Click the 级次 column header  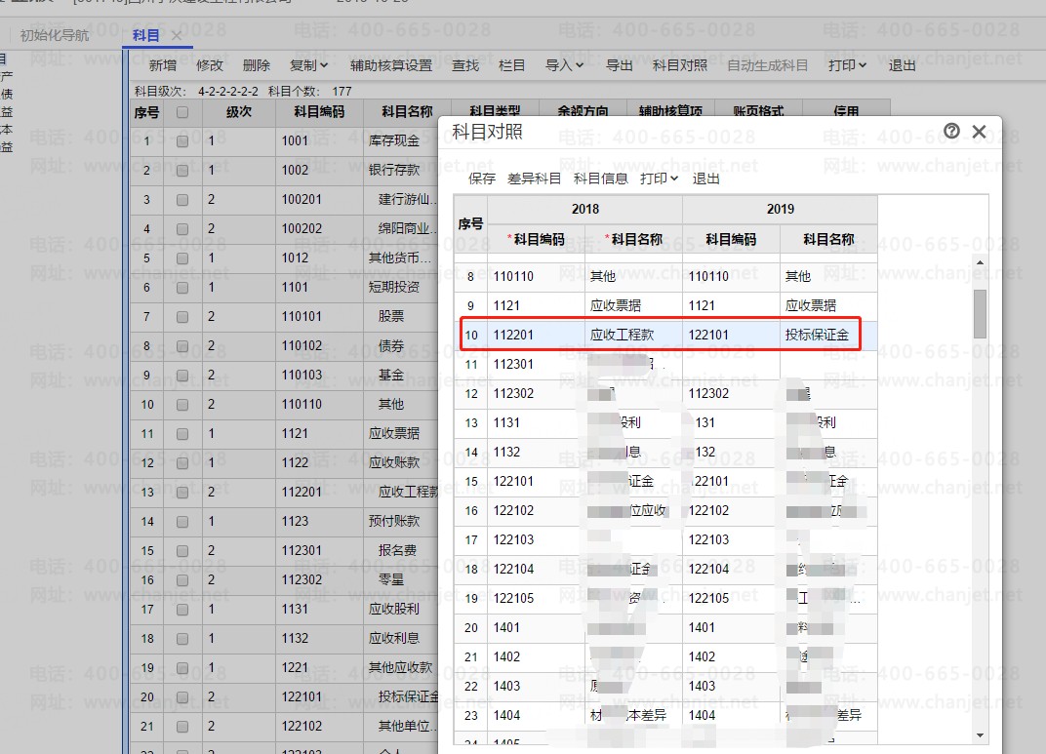pos(239,112)
